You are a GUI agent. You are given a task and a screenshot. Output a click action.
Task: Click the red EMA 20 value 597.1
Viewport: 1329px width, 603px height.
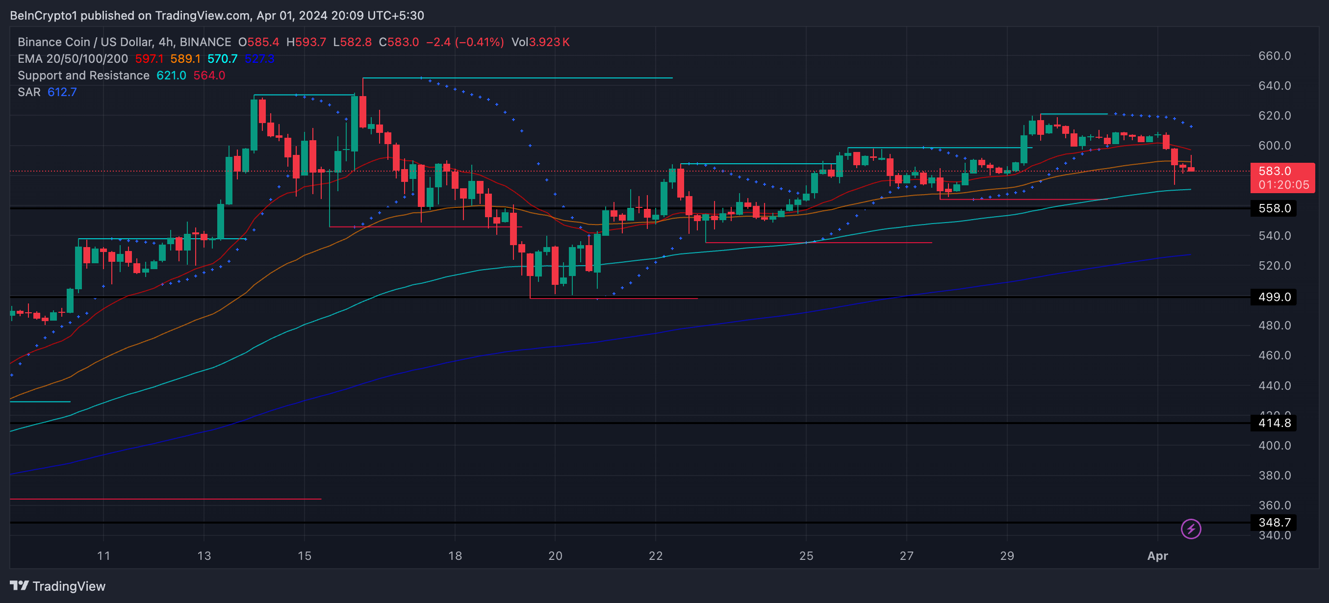coord(149,59)
